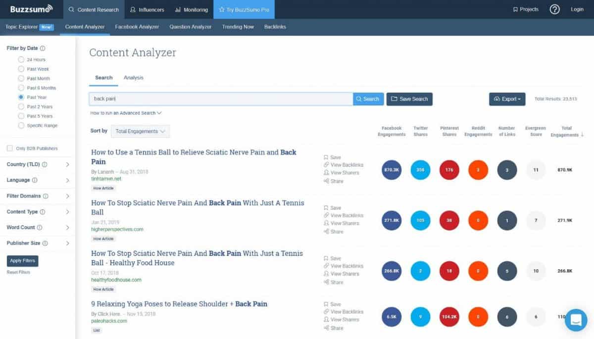Viewport: 594px width, 339px height.
Task: Click the Reset Filters link
Action: click(18, 272)
